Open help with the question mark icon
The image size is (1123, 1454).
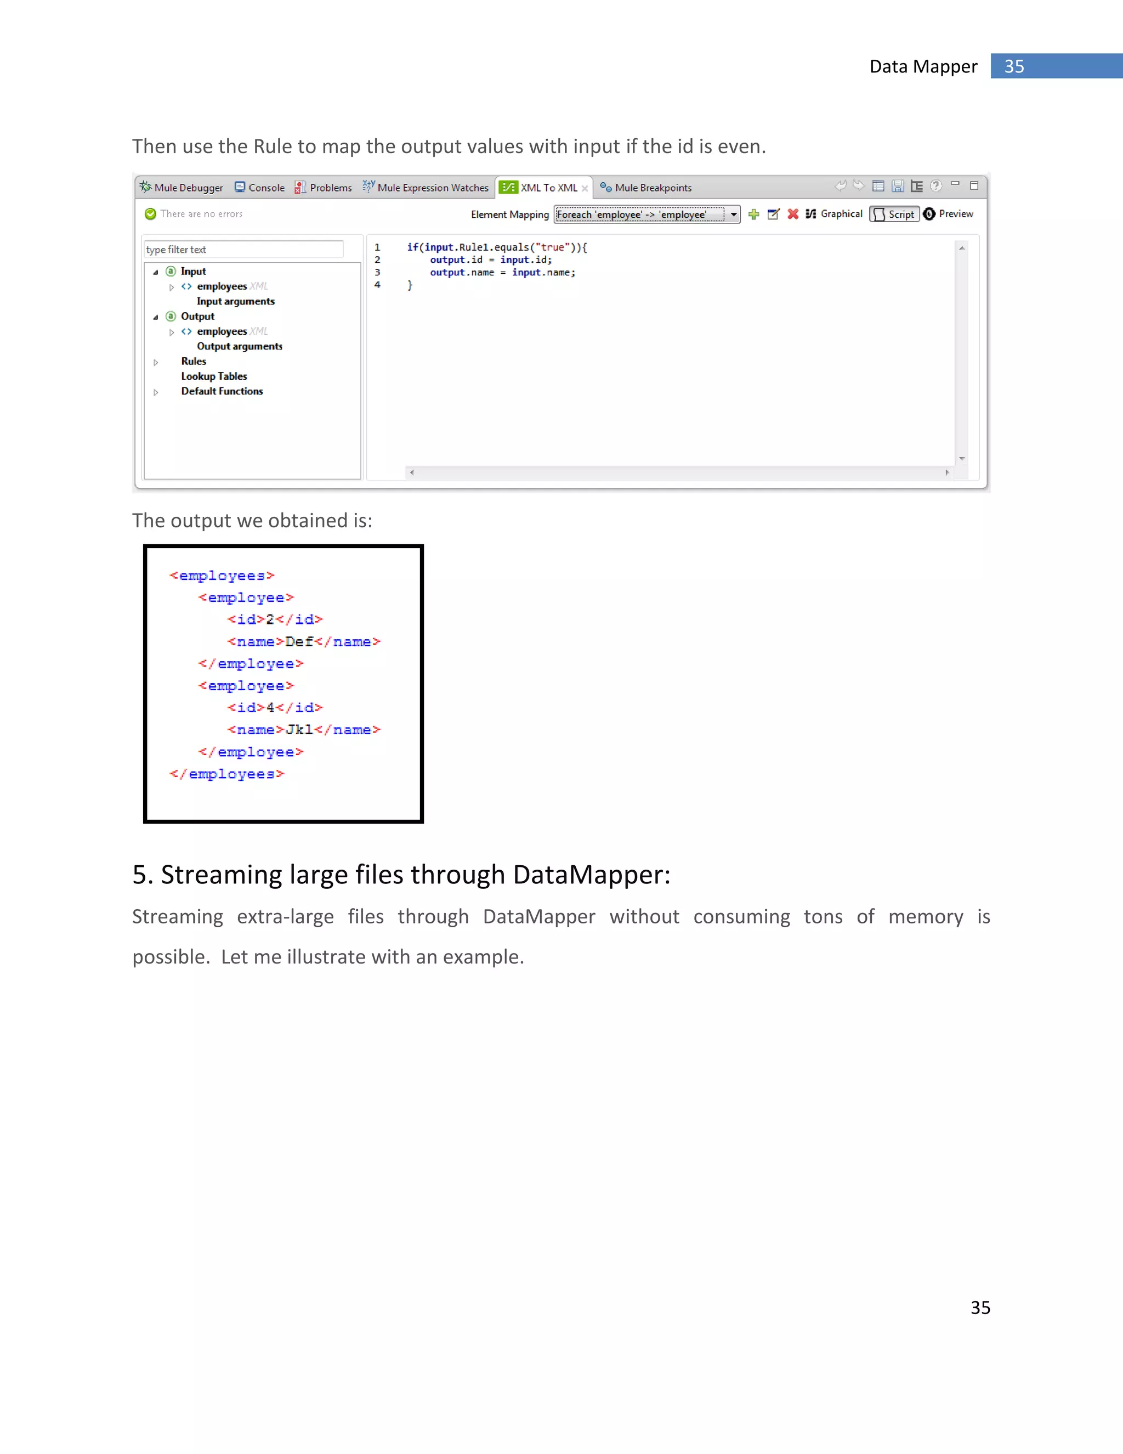point(936,186)
